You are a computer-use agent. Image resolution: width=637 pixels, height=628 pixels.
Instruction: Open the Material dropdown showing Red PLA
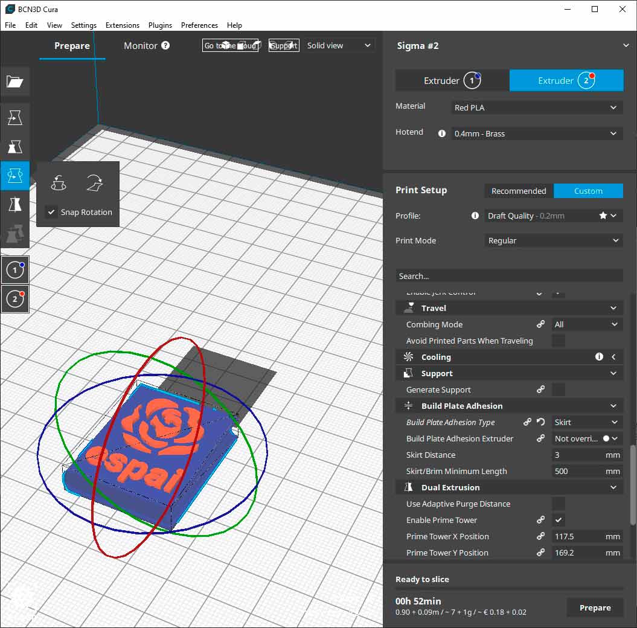coord(536,107)
